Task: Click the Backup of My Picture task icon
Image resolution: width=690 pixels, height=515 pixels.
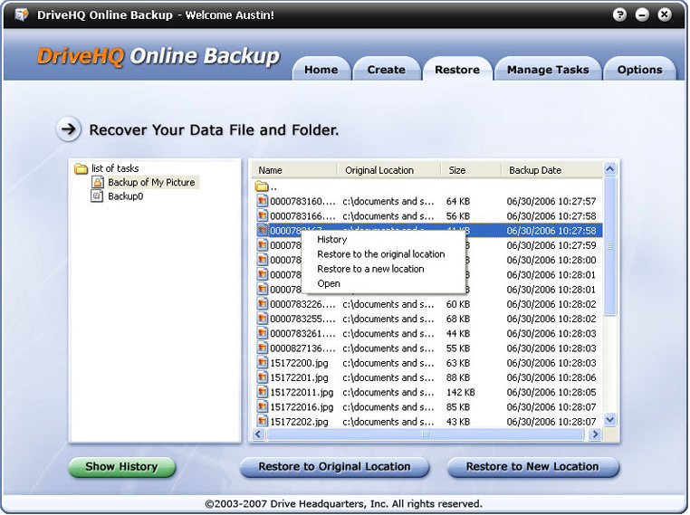Action: click(x=98, y=182)
